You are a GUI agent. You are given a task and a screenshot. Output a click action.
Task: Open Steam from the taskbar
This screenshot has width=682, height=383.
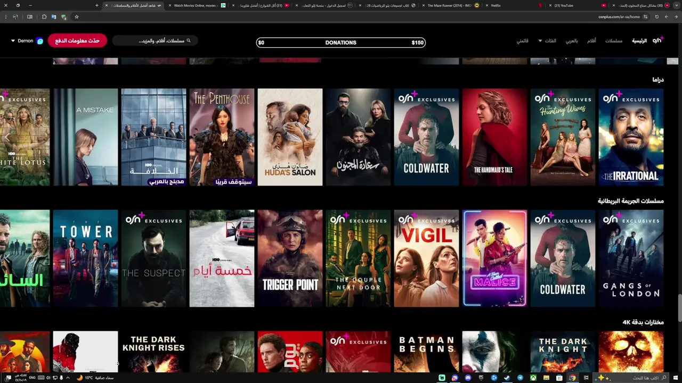[x=507, y=378]
